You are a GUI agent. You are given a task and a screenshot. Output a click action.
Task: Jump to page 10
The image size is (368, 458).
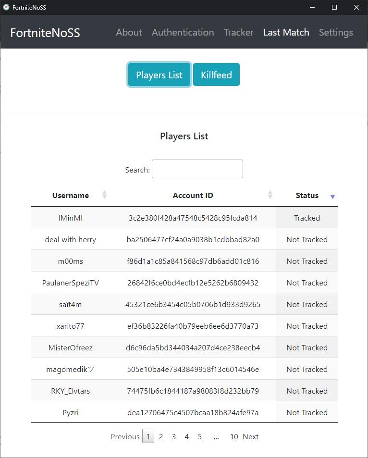pos(234,436)
